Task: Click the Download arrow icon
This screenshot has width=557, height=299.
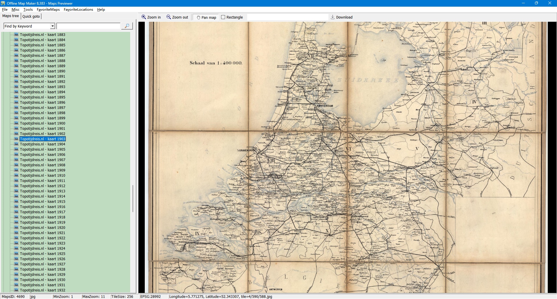Action: (333, 17)
